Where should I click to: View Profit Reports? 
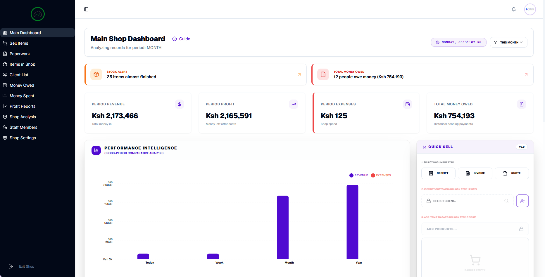click(x=38, y=106)
